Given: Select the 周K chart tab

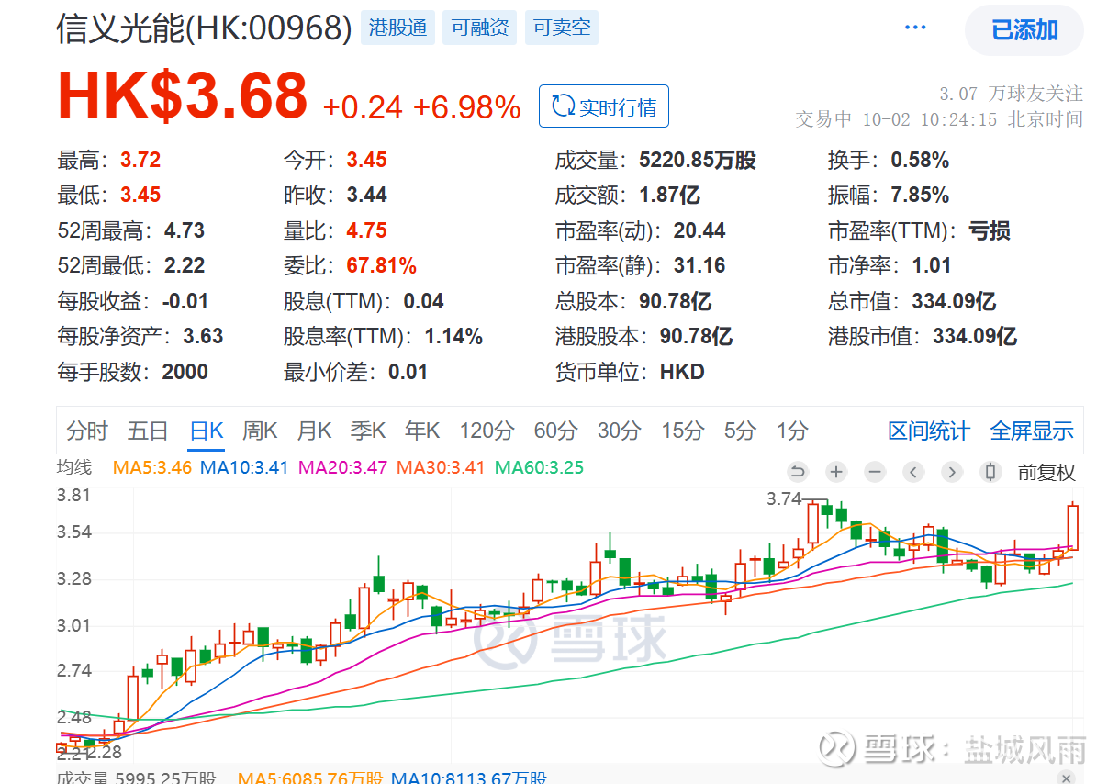Looking at the screenshot, I should point(260,431).
